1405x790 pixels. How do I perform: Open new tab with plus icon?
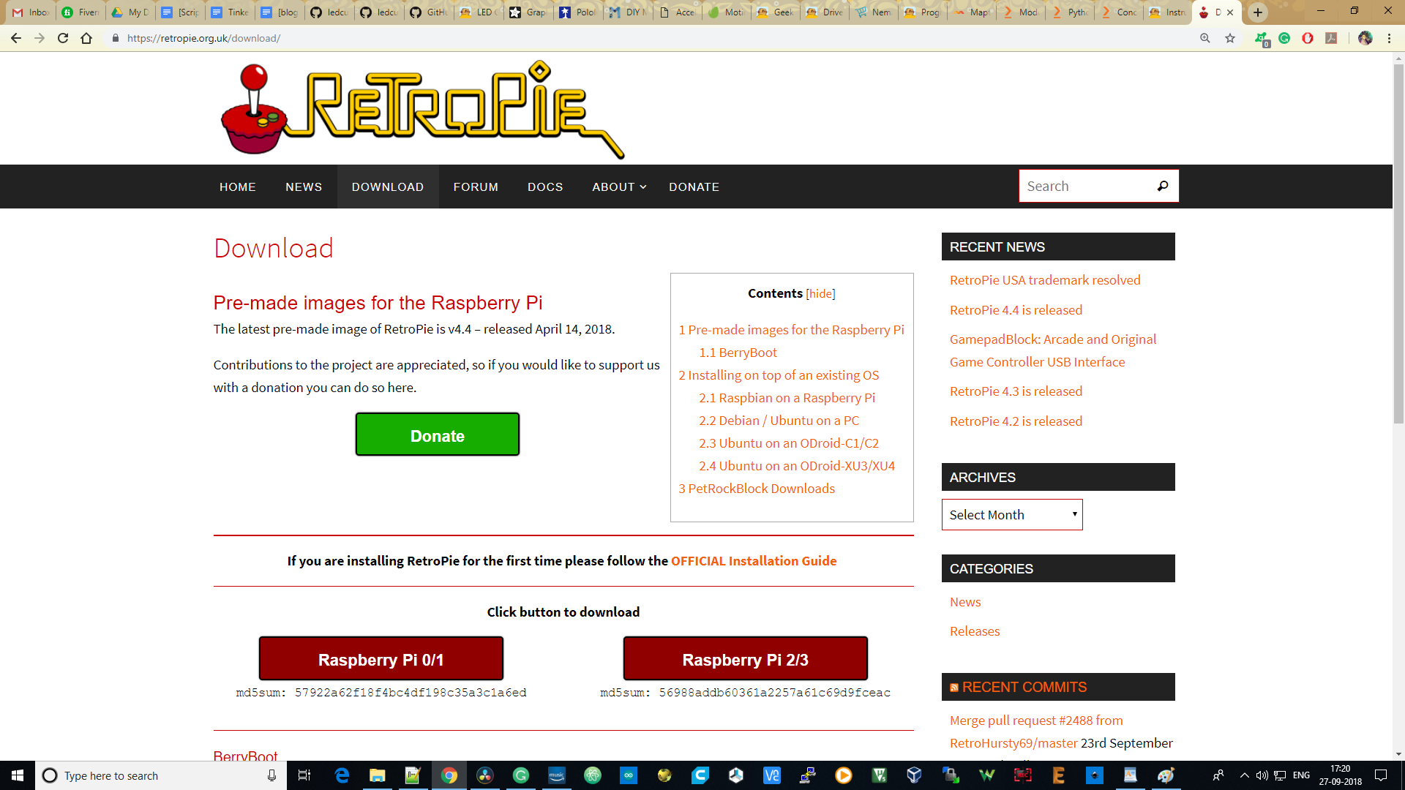pyautogui.click(x=1258, y=12)
